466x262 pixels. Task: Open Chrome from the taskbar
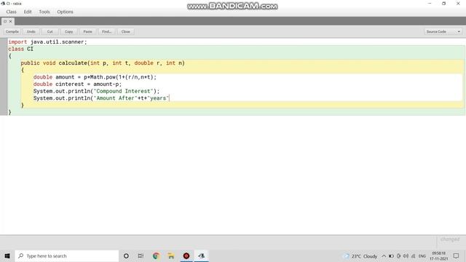pos(156,255)
